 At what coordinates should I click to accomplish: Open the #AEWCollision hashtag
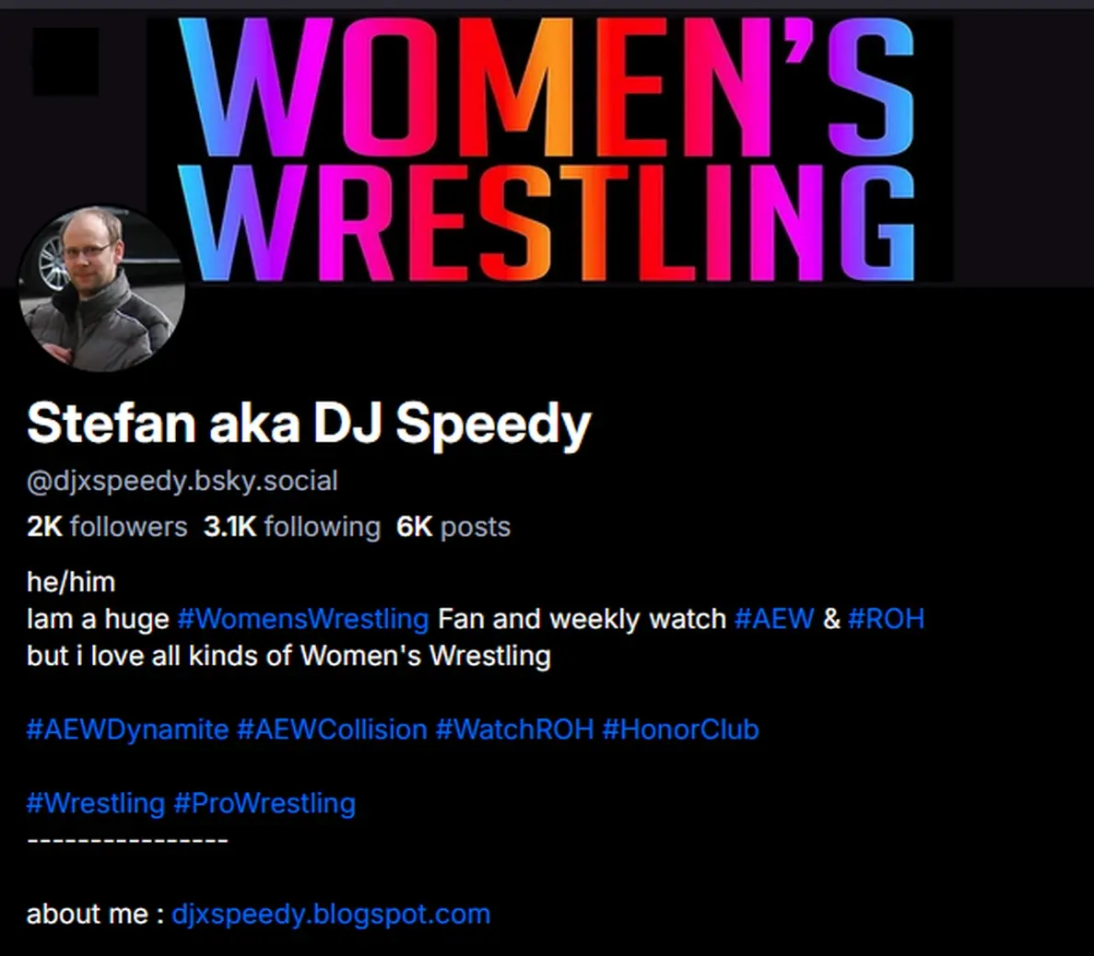[x=332, y=730]
